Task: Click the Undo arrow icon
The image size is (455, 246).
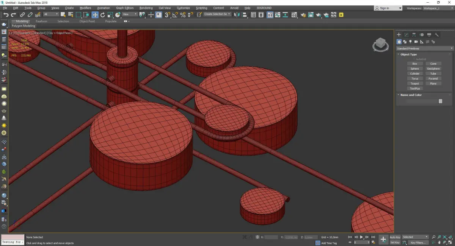Action: (6, 15)
